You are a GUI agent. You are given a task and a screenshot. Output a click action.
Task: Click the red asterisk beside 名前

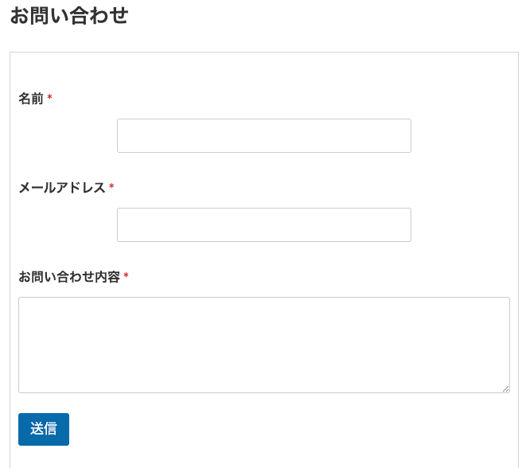[50, 98]
